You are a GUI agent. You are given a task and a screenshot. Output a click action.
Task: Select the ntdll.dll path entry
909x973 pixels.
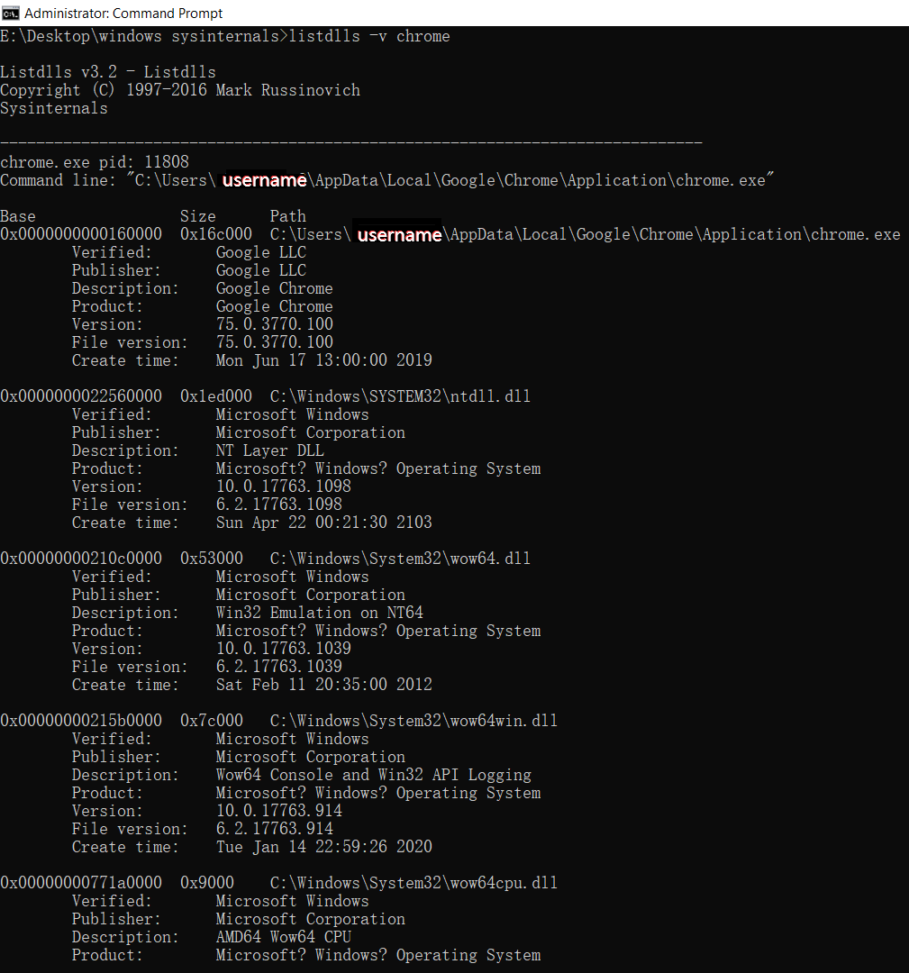(398, 396)
